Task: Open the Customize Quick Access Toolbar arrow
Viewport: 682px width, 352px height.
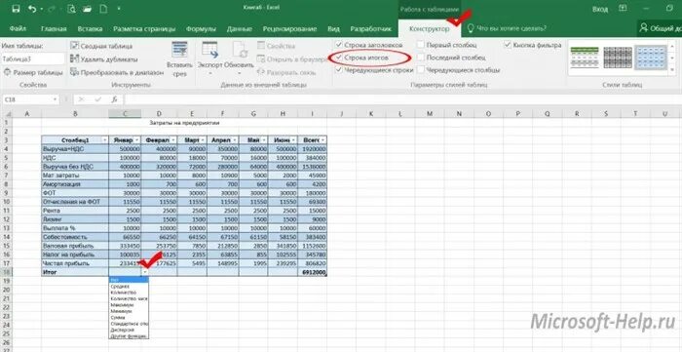Action: [119, 9]
